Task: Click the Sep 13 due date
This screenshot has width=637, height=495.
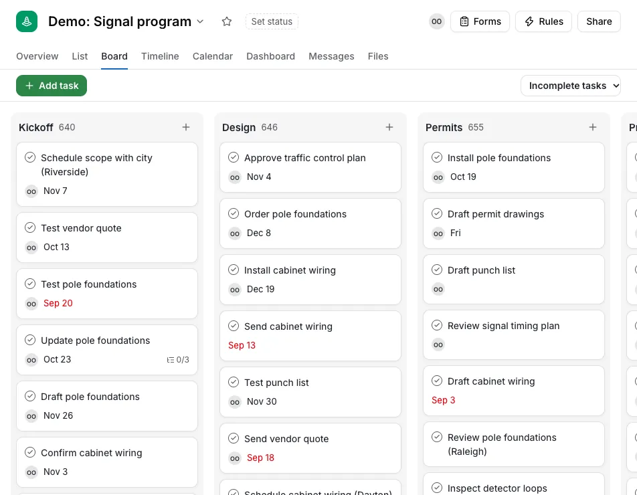Action: [242, 346]
